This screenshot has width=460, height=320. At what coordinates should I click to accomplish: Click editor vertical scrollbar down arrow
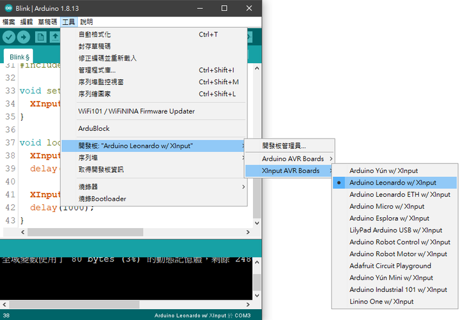click(x=257, y=223)
